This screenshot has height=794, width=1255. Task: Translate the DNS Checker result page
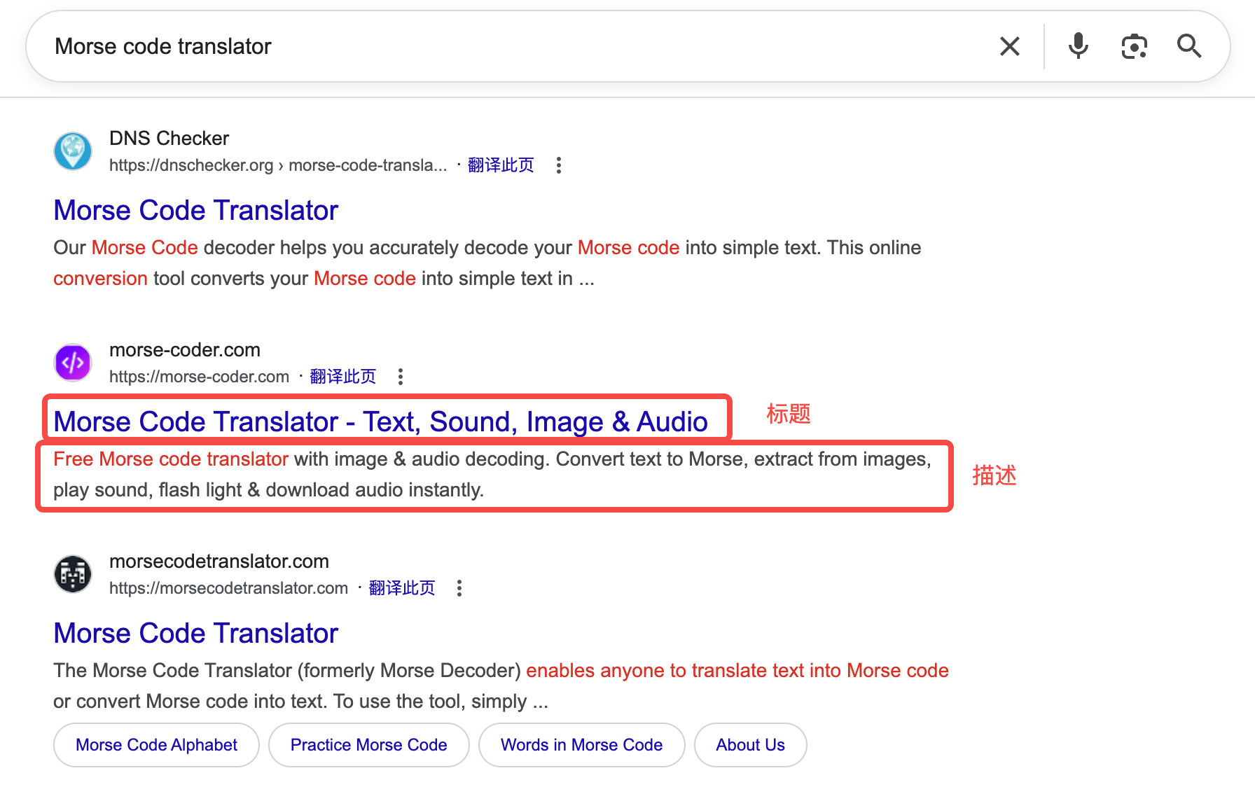click(501, 165)
